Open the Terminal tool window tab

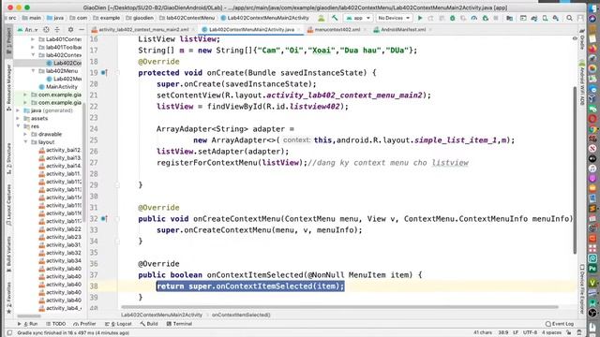pos(179,324)
